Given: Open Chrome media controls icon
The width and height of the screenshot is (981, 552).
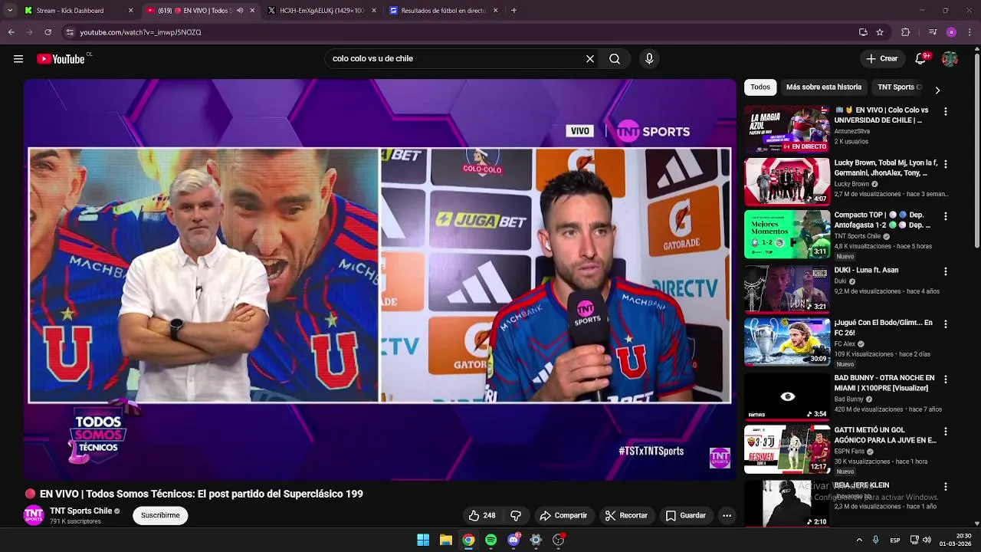Looking at the screenshot, I should 932,32.
